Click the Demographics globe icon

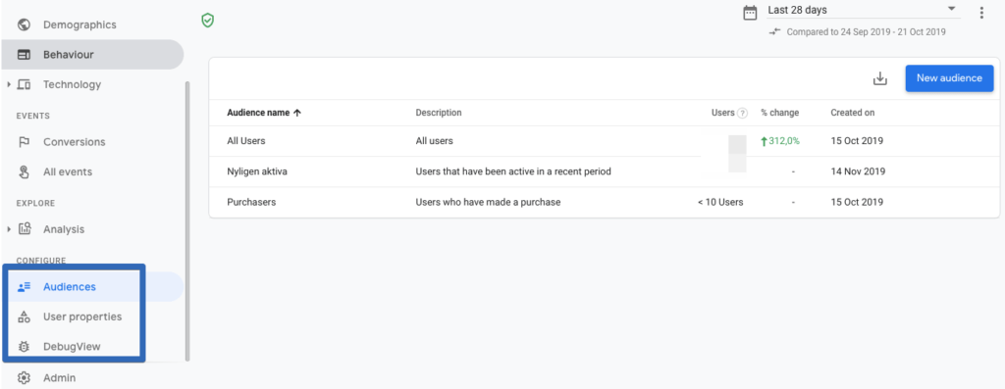coord(25,24)
